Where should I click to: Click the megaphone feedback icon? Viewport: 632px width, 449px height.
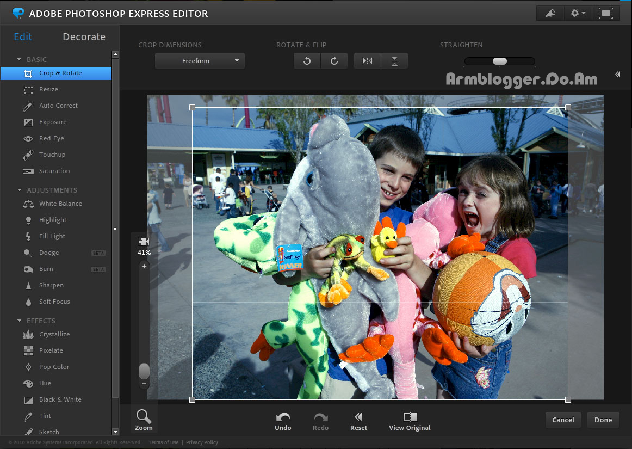[550, 13]
